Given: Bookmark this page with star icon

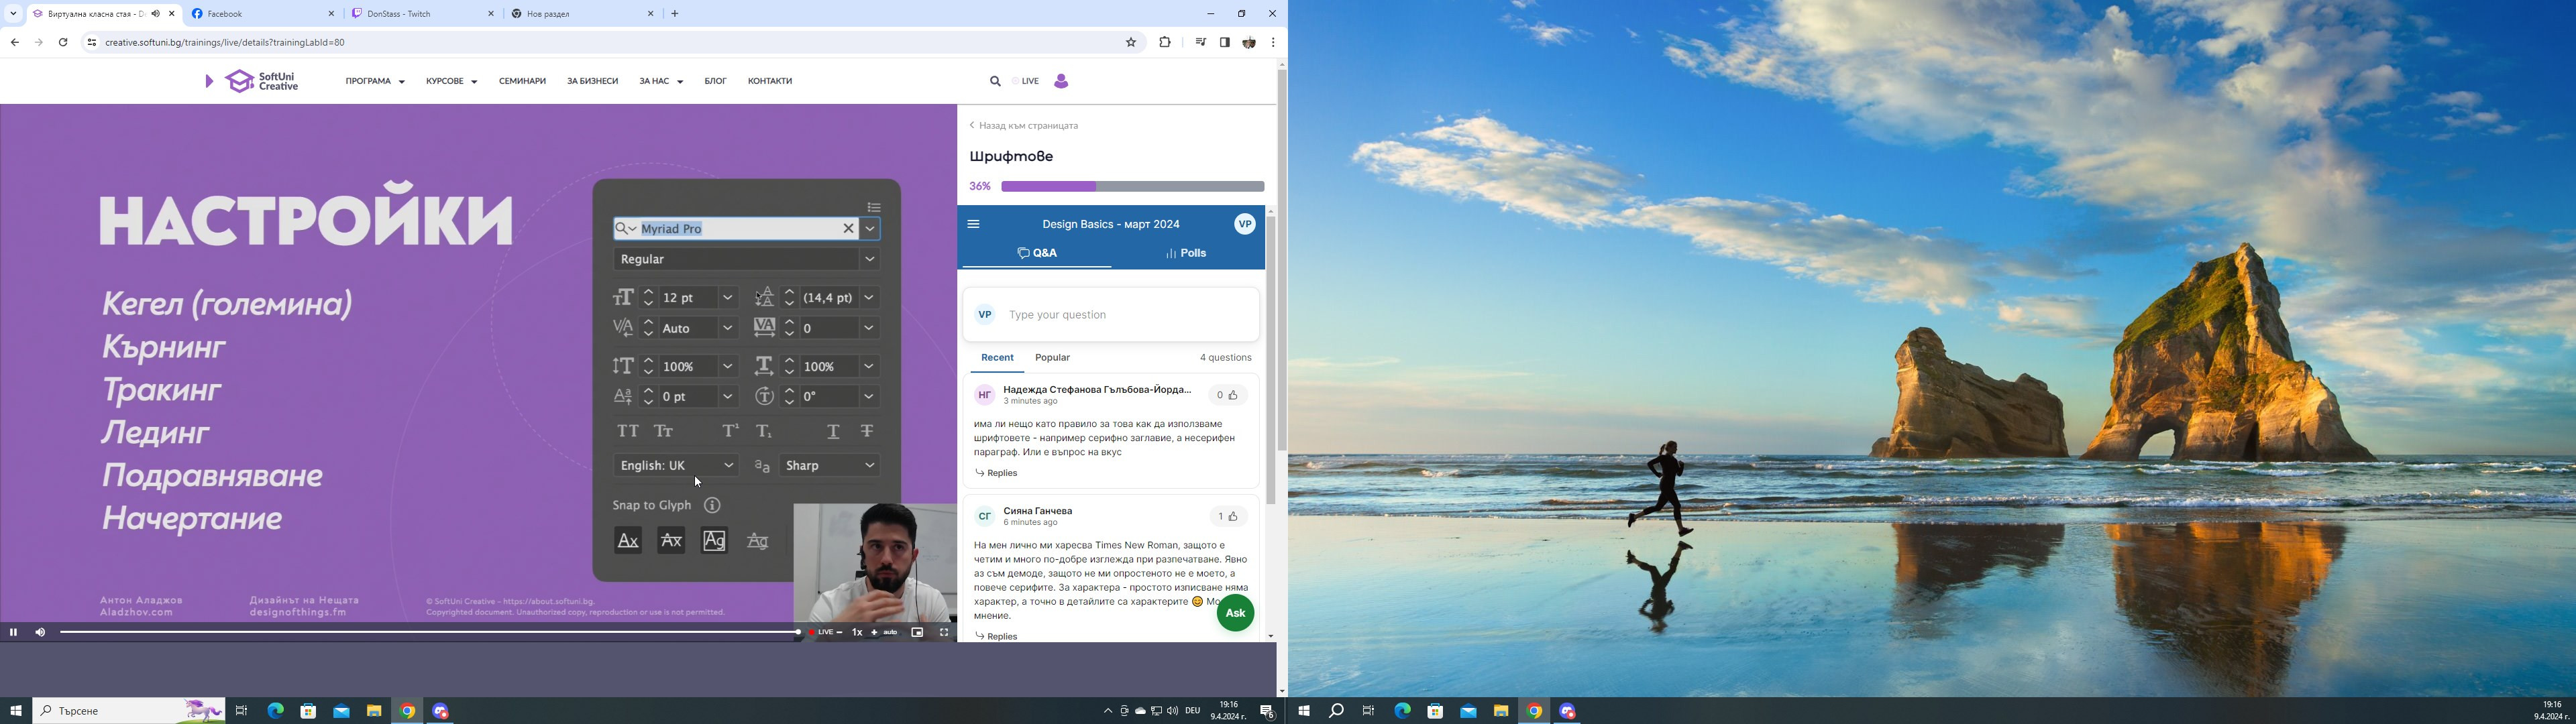Looking at the screenshot, I should [1131, 42].
